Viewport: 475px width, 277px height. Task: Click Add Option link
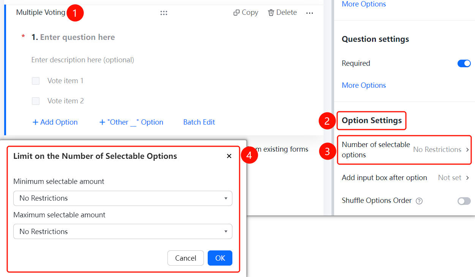(x=55, y=122)
